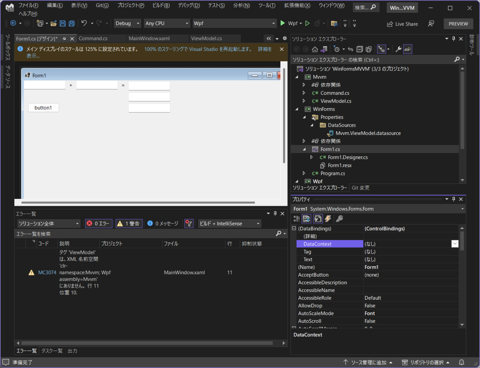The height and width of the screenshot is (368, 480).
Task: Click the PREVIEW button
Action: [x=458, y=24]
